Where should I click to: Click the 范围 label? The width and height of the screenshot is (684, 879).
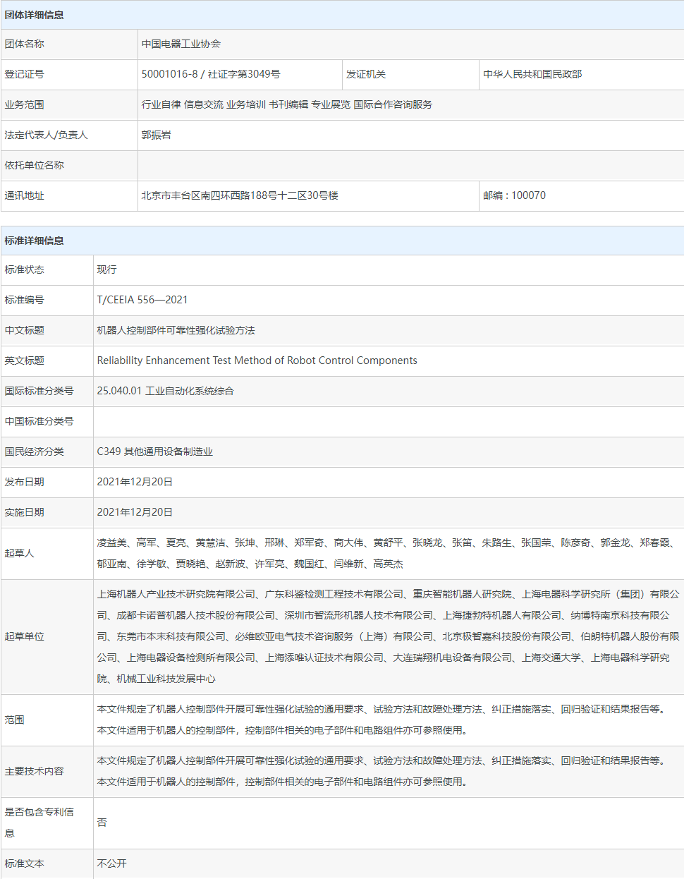click(x=14, y=720)
